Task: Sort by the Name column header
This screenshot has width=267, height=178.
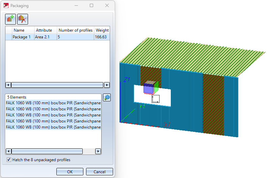Action: [23, 30]
